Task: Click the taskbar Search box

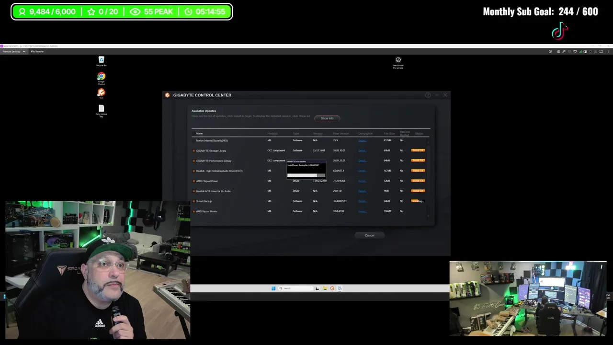Action: (x=295, y=288)
